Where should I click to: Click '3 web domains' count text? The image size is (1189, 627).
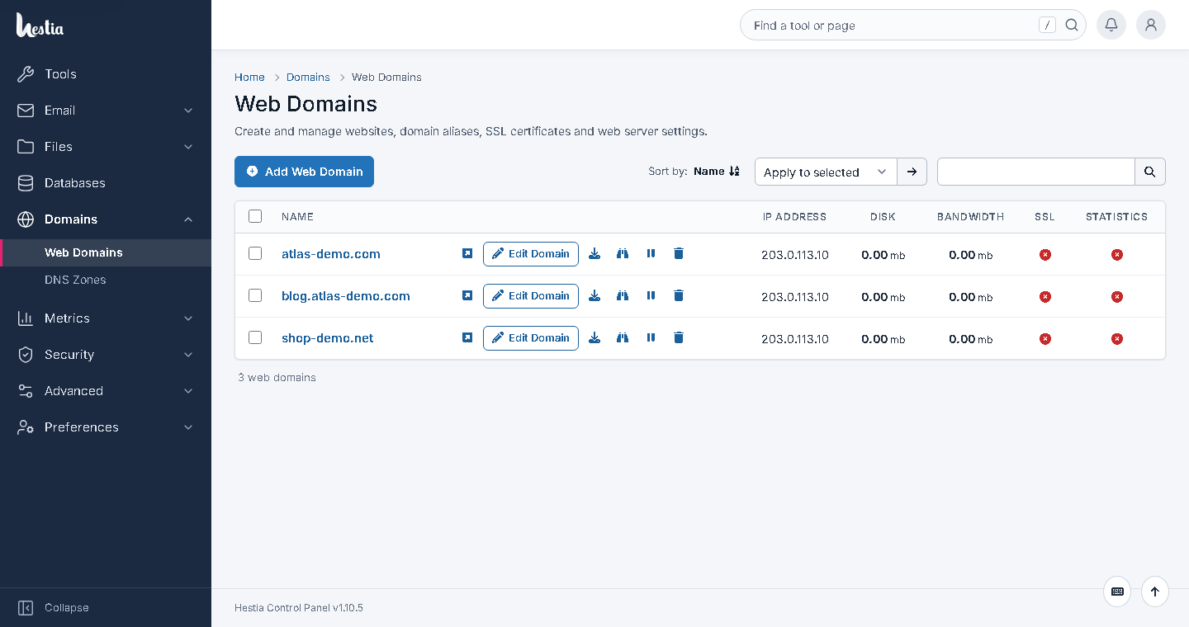point(277,378)
